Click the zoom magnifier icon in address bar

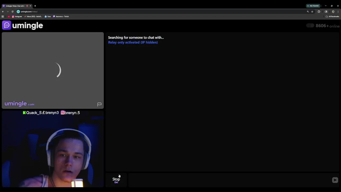click(x=308, y=11)
